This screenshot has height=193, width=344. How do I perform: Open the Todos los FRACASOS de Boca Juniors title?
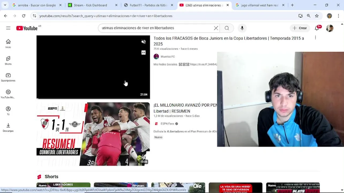229,41
